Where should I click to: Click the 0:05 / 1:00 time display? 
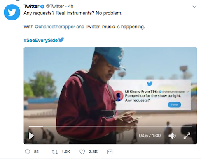[150, 136]
